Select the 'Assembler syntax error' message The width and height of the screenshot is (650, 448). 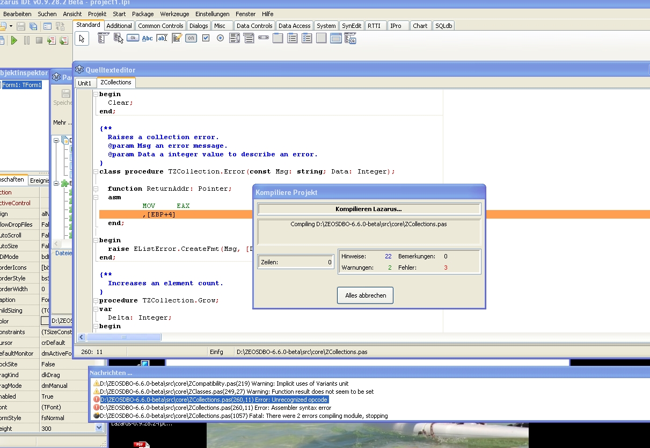215,408
